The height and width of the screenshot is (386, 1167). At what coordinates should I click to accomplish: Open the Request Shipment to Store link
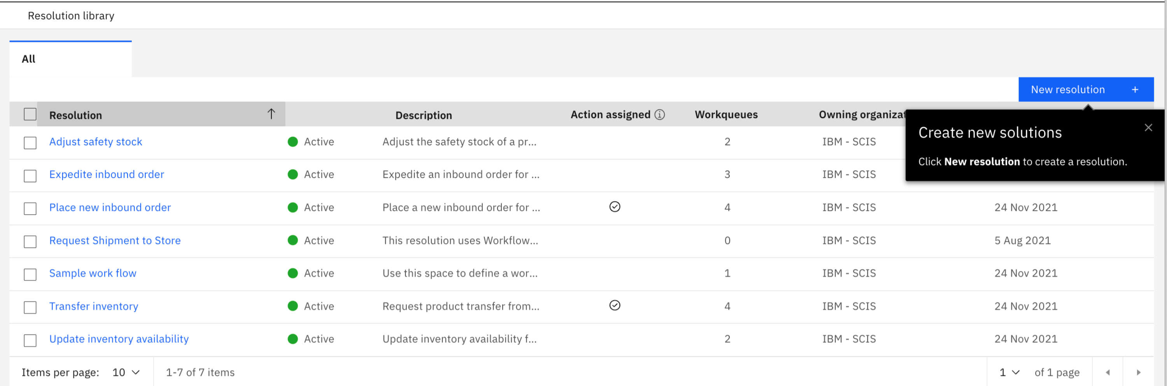click(115, 240)
